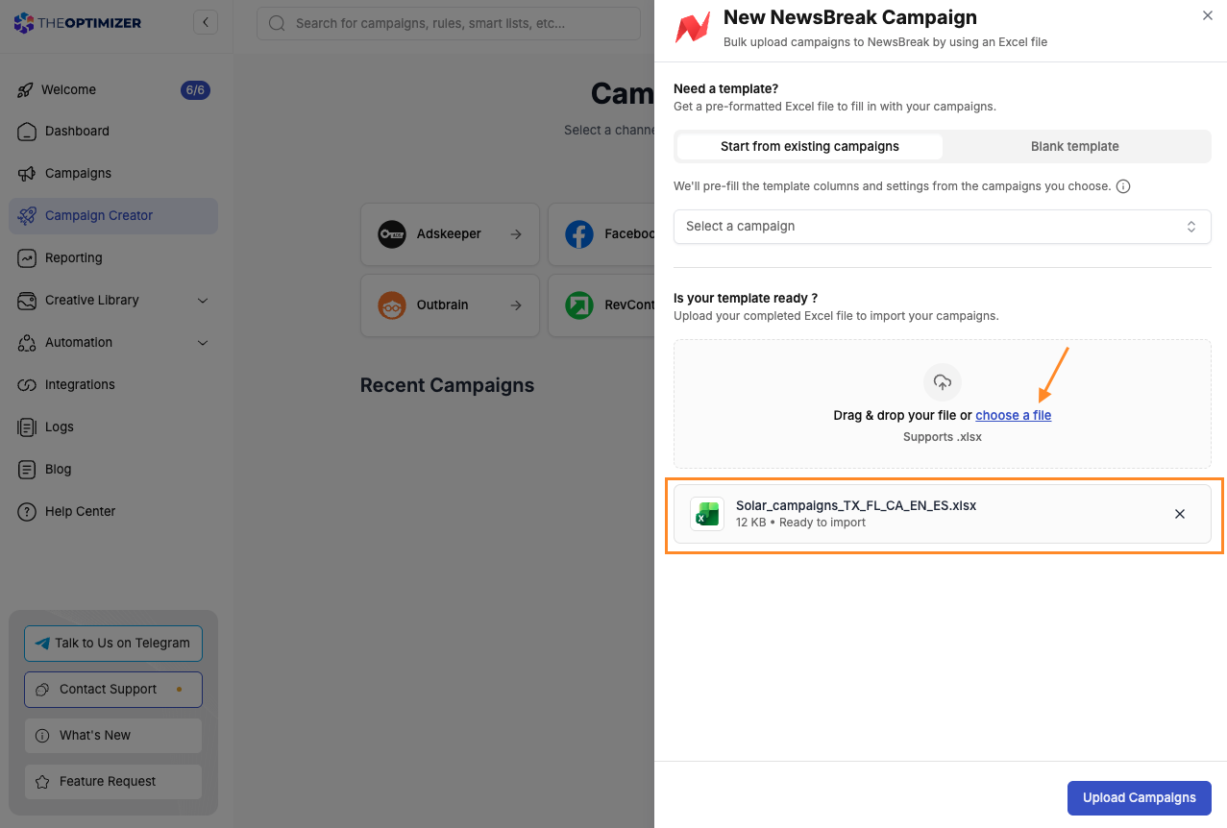
Task: Click the Adskeeper channel card arrow
Action: tap(516, 234)
